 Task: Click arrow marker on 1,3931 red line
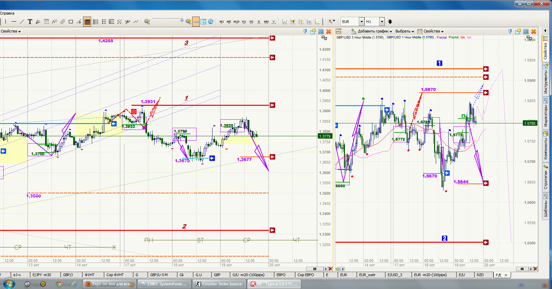click(x=272, y=105)
